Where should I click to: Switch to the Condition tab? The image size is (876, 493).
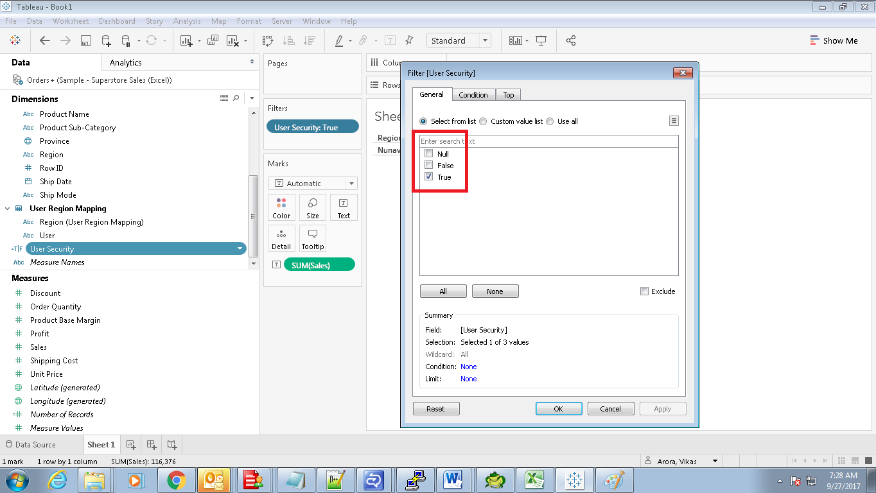pyautogui.click(x=473, y=94)
